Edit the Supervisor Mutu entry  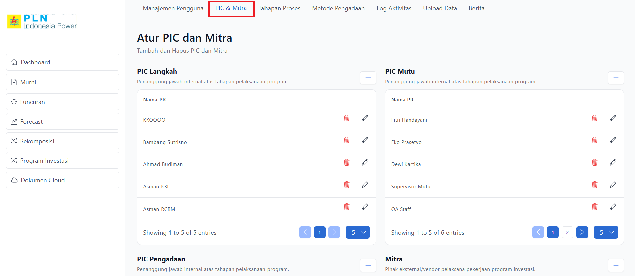click(x=613, y=185)
